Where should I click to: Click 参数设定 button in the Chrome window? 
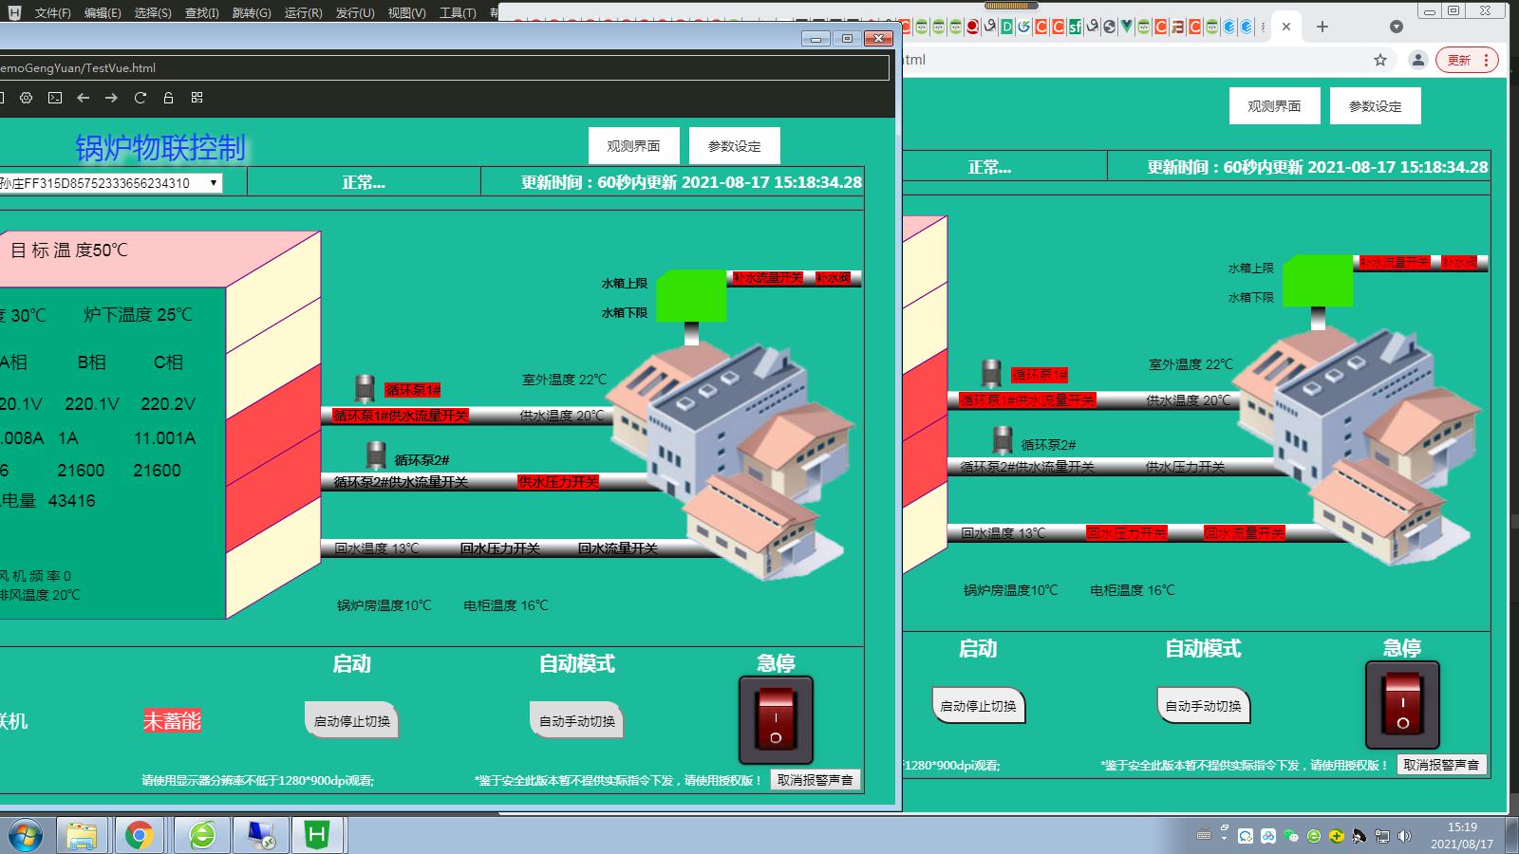pyautogui.click(x=1375, y=106)
